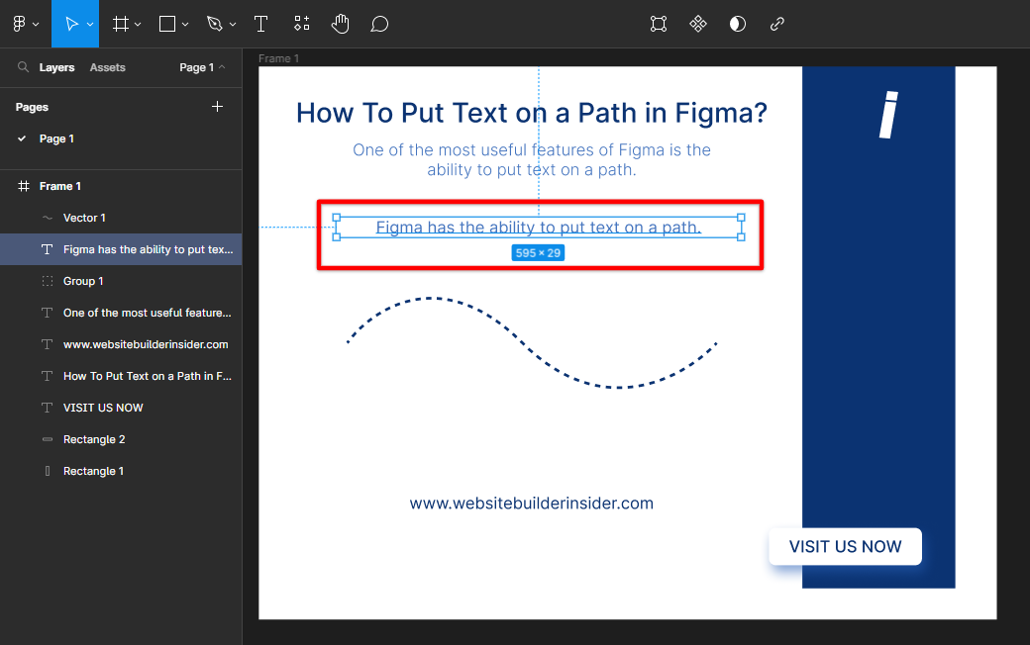
Task: Select the Vector 1 layer
Action: [x=84, y=218]
